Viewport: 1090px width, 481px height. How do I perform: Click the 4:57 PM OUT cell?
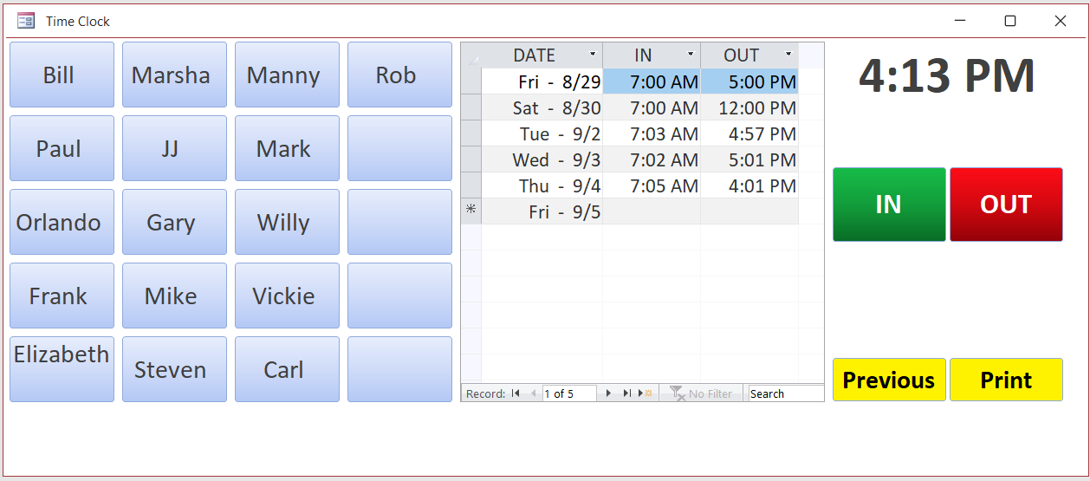749,134
